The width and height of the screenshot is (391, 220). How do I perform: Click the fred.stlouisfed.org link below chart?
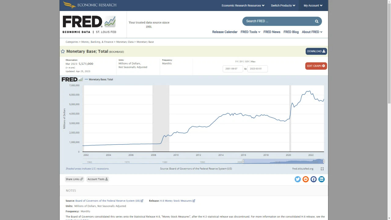point(303,169)
